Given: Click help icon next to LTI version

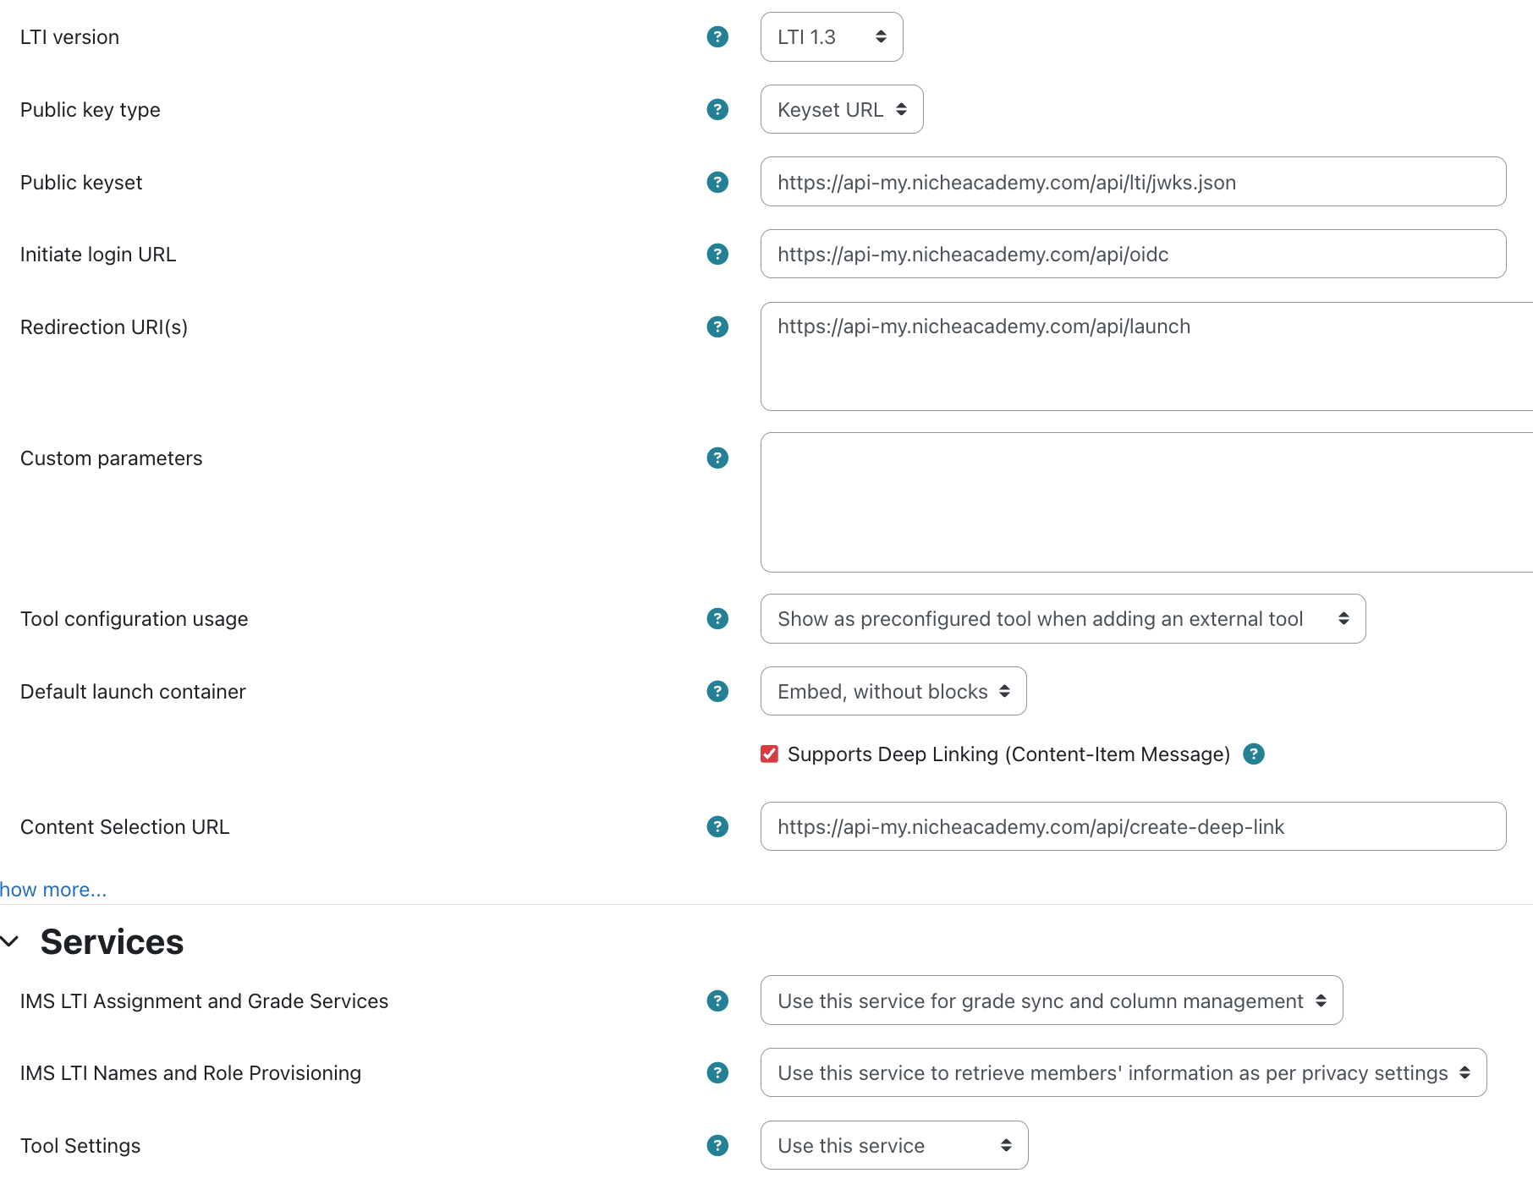Looking at the screenshot, I should click(x=717, y=37).
